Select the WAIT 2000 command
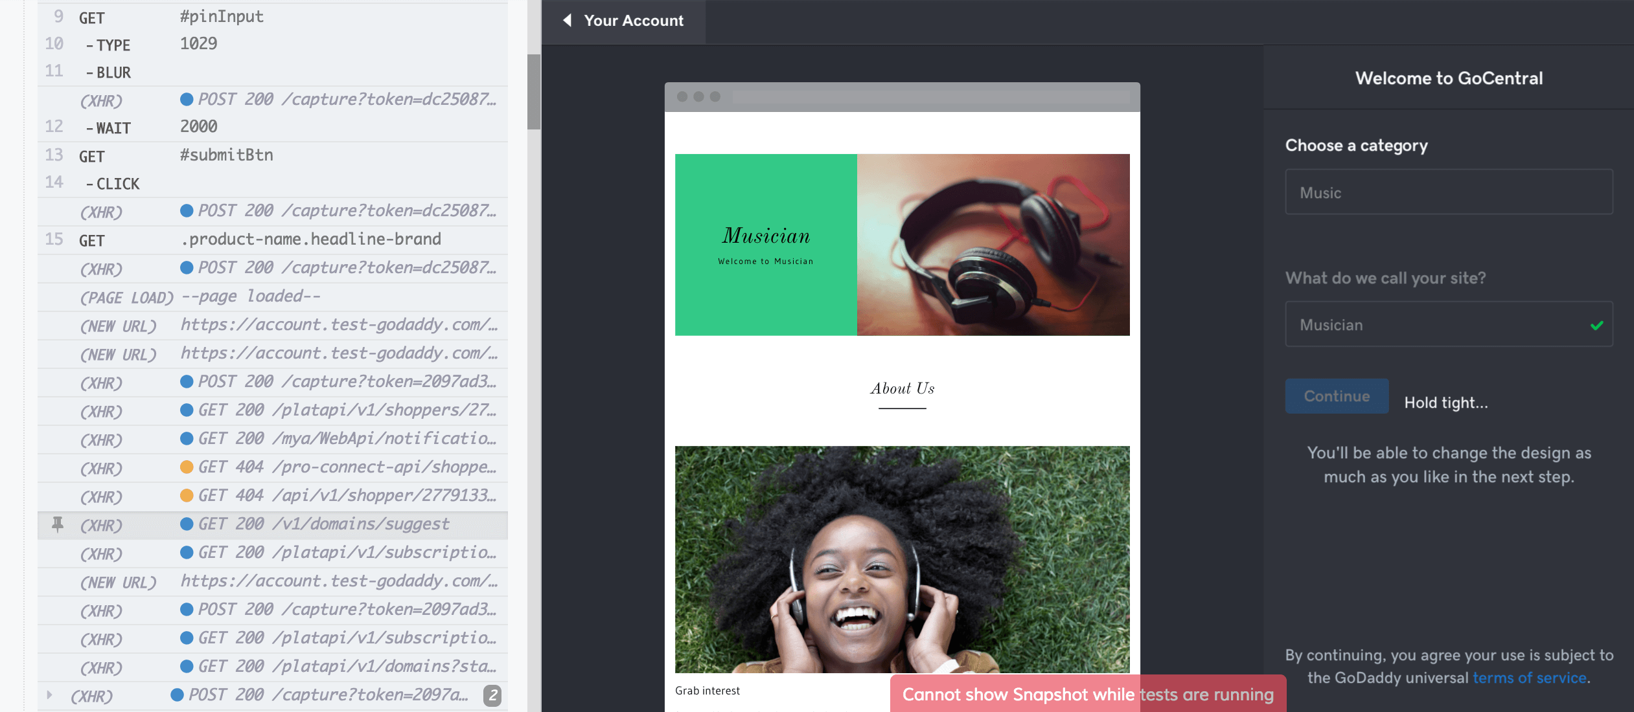Screen dimensions: 1634x712 pos(273,128)
